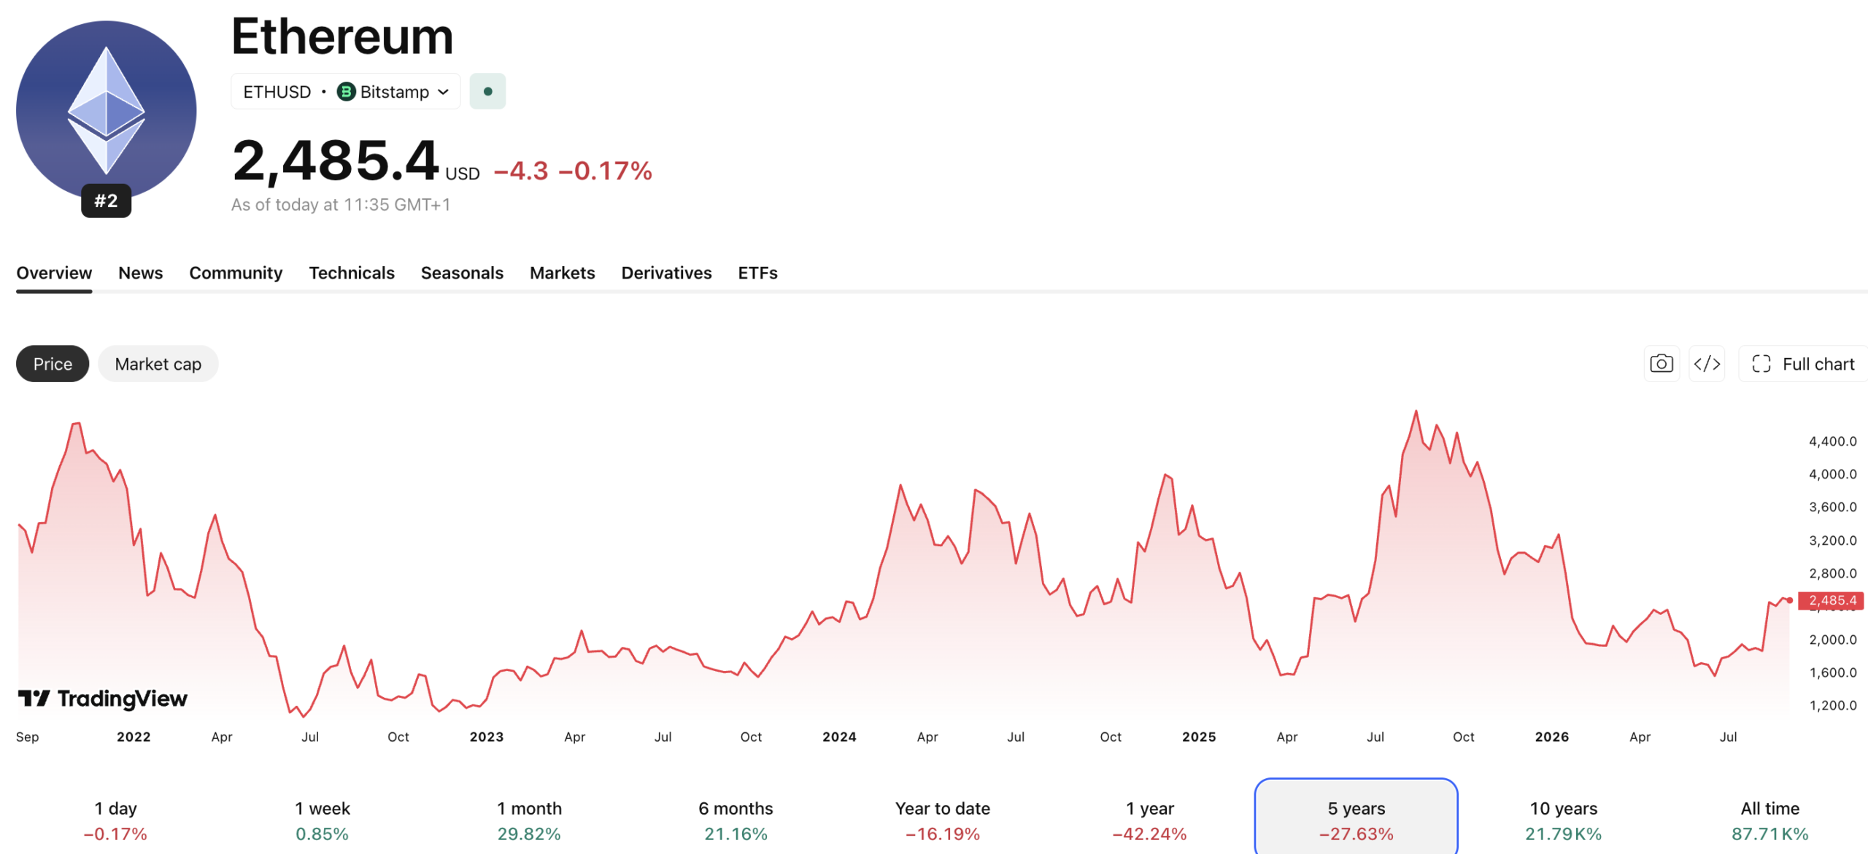This screenshot has height=854, width=1868.
Task: Click the −0.17% change next to the price
Action: point(605,171)
